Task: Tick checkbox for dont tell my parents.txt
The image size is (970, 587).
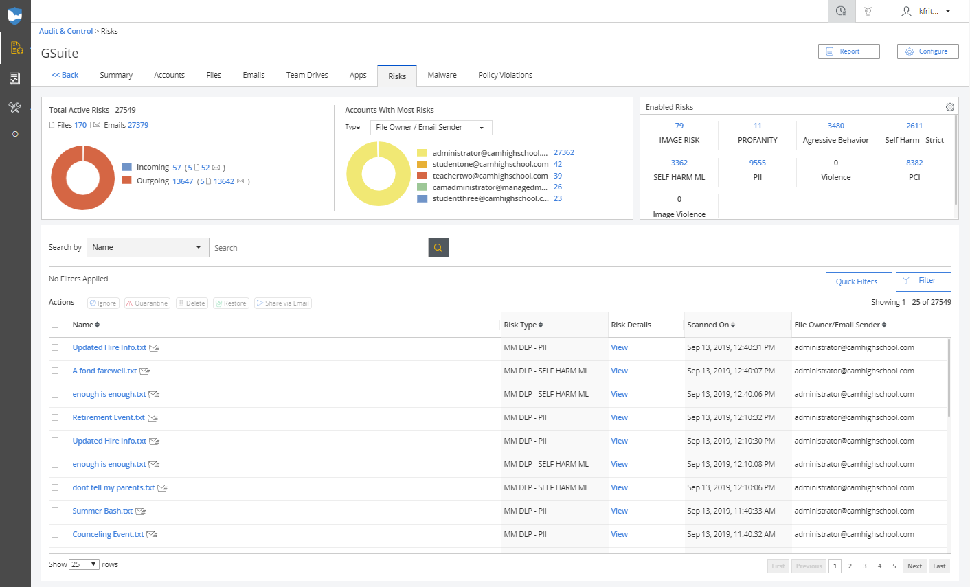Action: coord(55,487)
